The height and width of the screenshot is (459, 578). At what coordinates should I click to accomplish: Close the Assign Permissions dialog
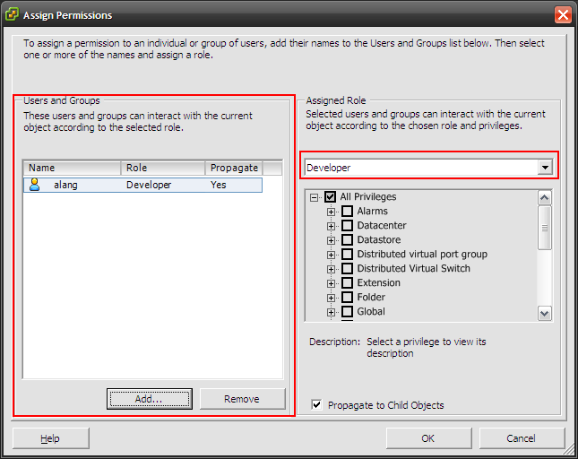click(x=563, y=15)
